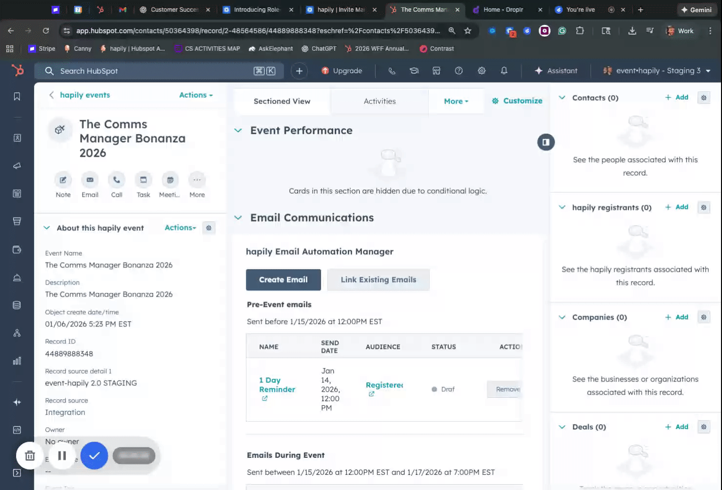
Task: Open the settings gear in top navigation
Action: click(481, 71)
